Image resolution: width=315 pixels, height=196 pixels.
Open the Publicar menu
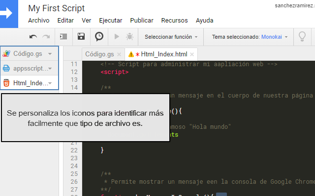point(142,21)
